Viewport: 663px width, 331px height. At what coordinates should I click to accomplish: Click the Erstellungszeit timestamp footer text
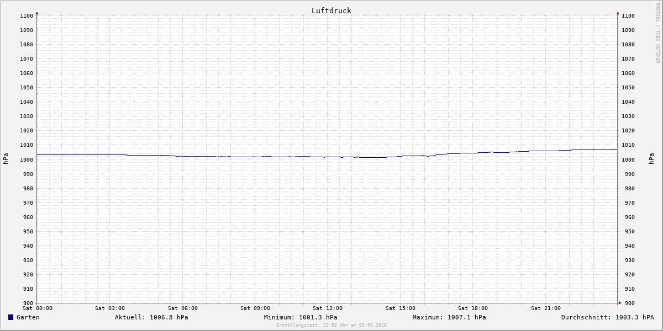click(x=331, y=325)
